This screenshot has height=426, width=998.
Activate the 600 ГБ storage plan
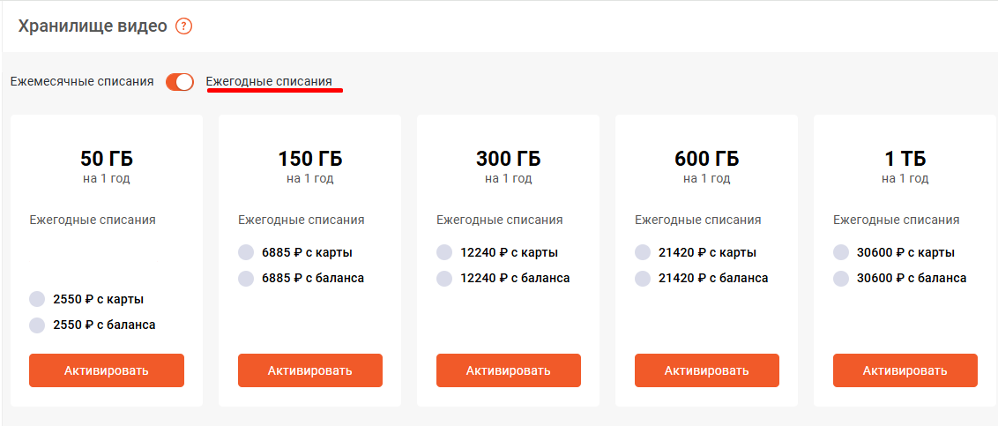pyautogui.click(x=707, y=370)
